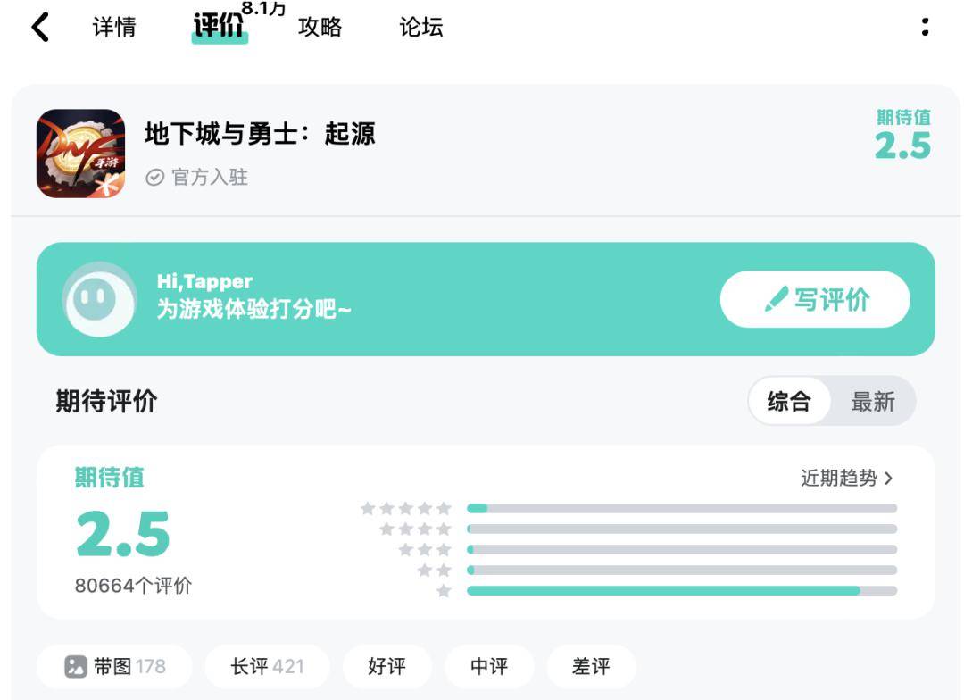Click the pencil icon in 写评价 button
The height and width of the screenshot is (700, 964).
pos(776,300)
